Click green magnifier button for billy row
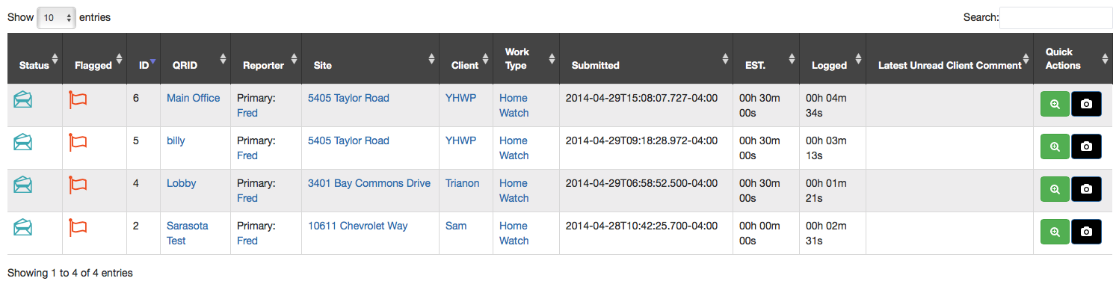Viewport: 1119px width, 287px height. (1055, 147)
